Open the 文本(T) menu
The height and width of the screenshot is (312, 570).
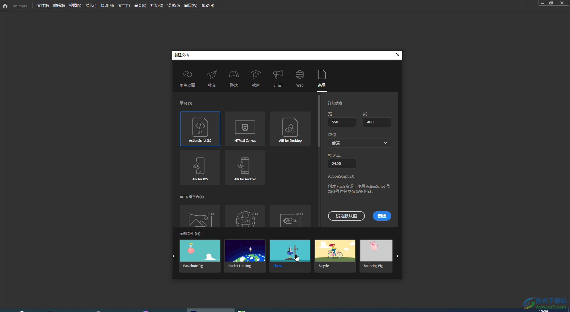tap(124, 6)
